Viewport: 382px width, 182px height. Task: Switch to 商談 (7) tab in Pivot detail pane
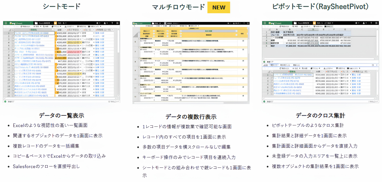point(274,65)
